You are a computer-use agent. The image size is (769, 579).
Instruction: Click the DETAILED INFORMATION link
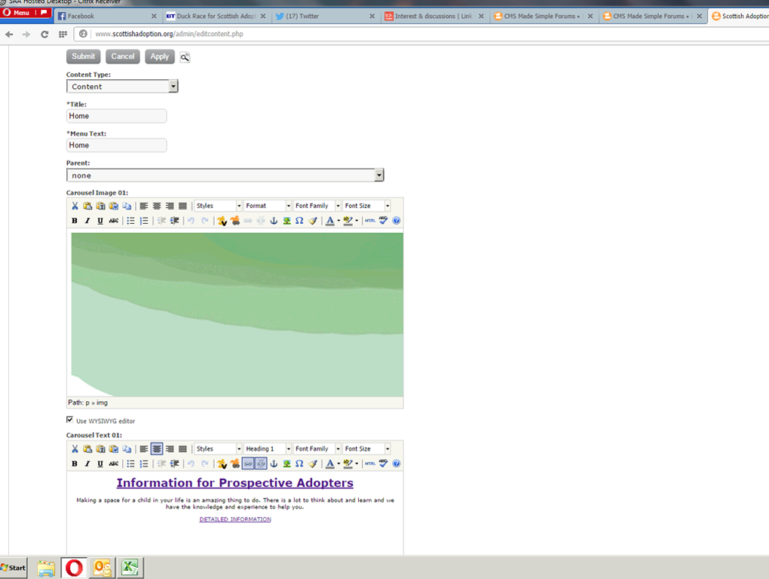[235, 519]
